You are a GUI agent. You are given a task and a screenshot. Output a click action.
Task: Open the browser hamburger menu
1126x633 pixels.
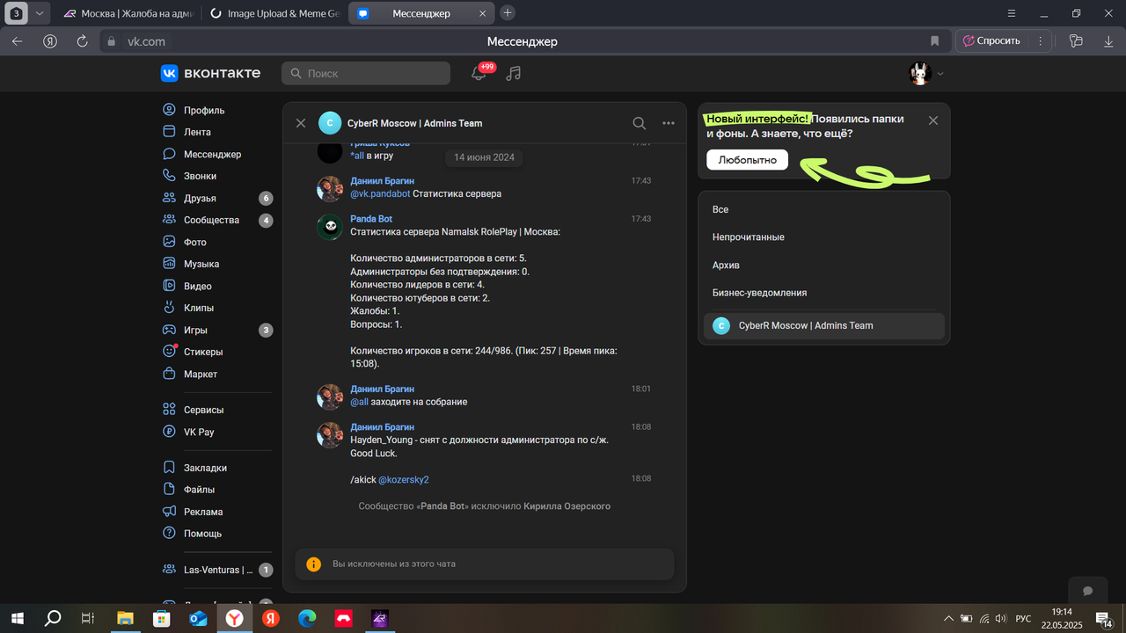coord(1013,13)
